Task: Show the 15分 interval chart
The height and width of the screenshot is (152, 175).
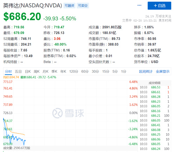Action: tap(106, 71)
